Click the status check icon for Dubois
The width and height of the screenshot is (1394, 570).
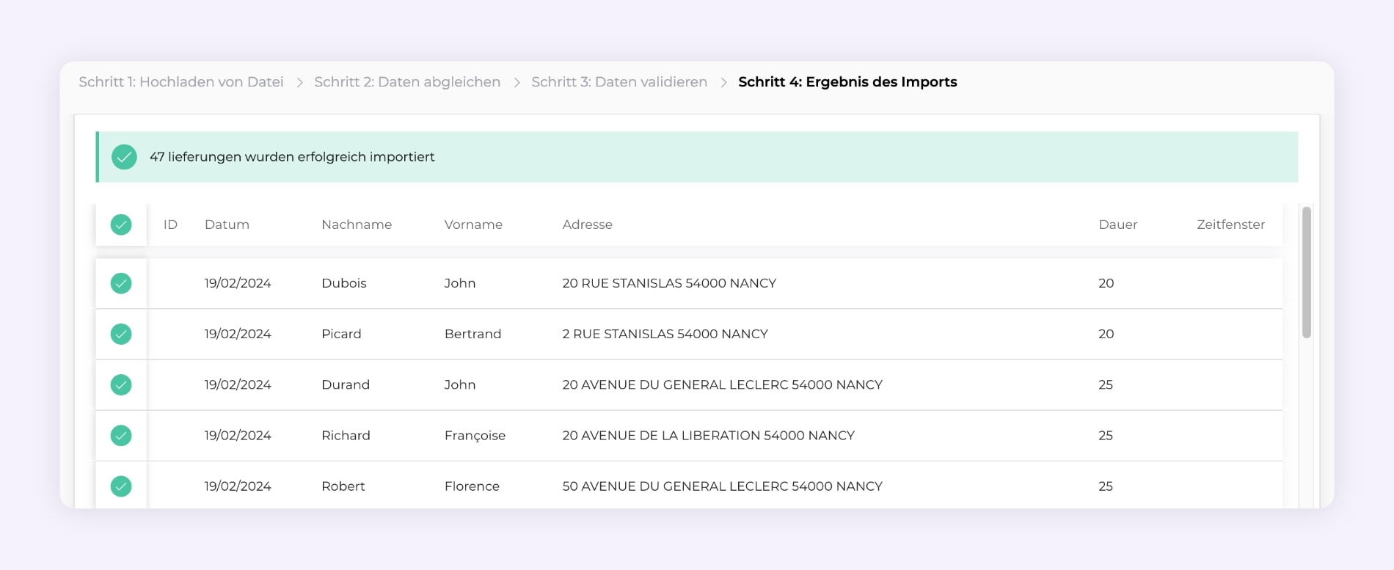pyautogui.click(x=121, y=283)
